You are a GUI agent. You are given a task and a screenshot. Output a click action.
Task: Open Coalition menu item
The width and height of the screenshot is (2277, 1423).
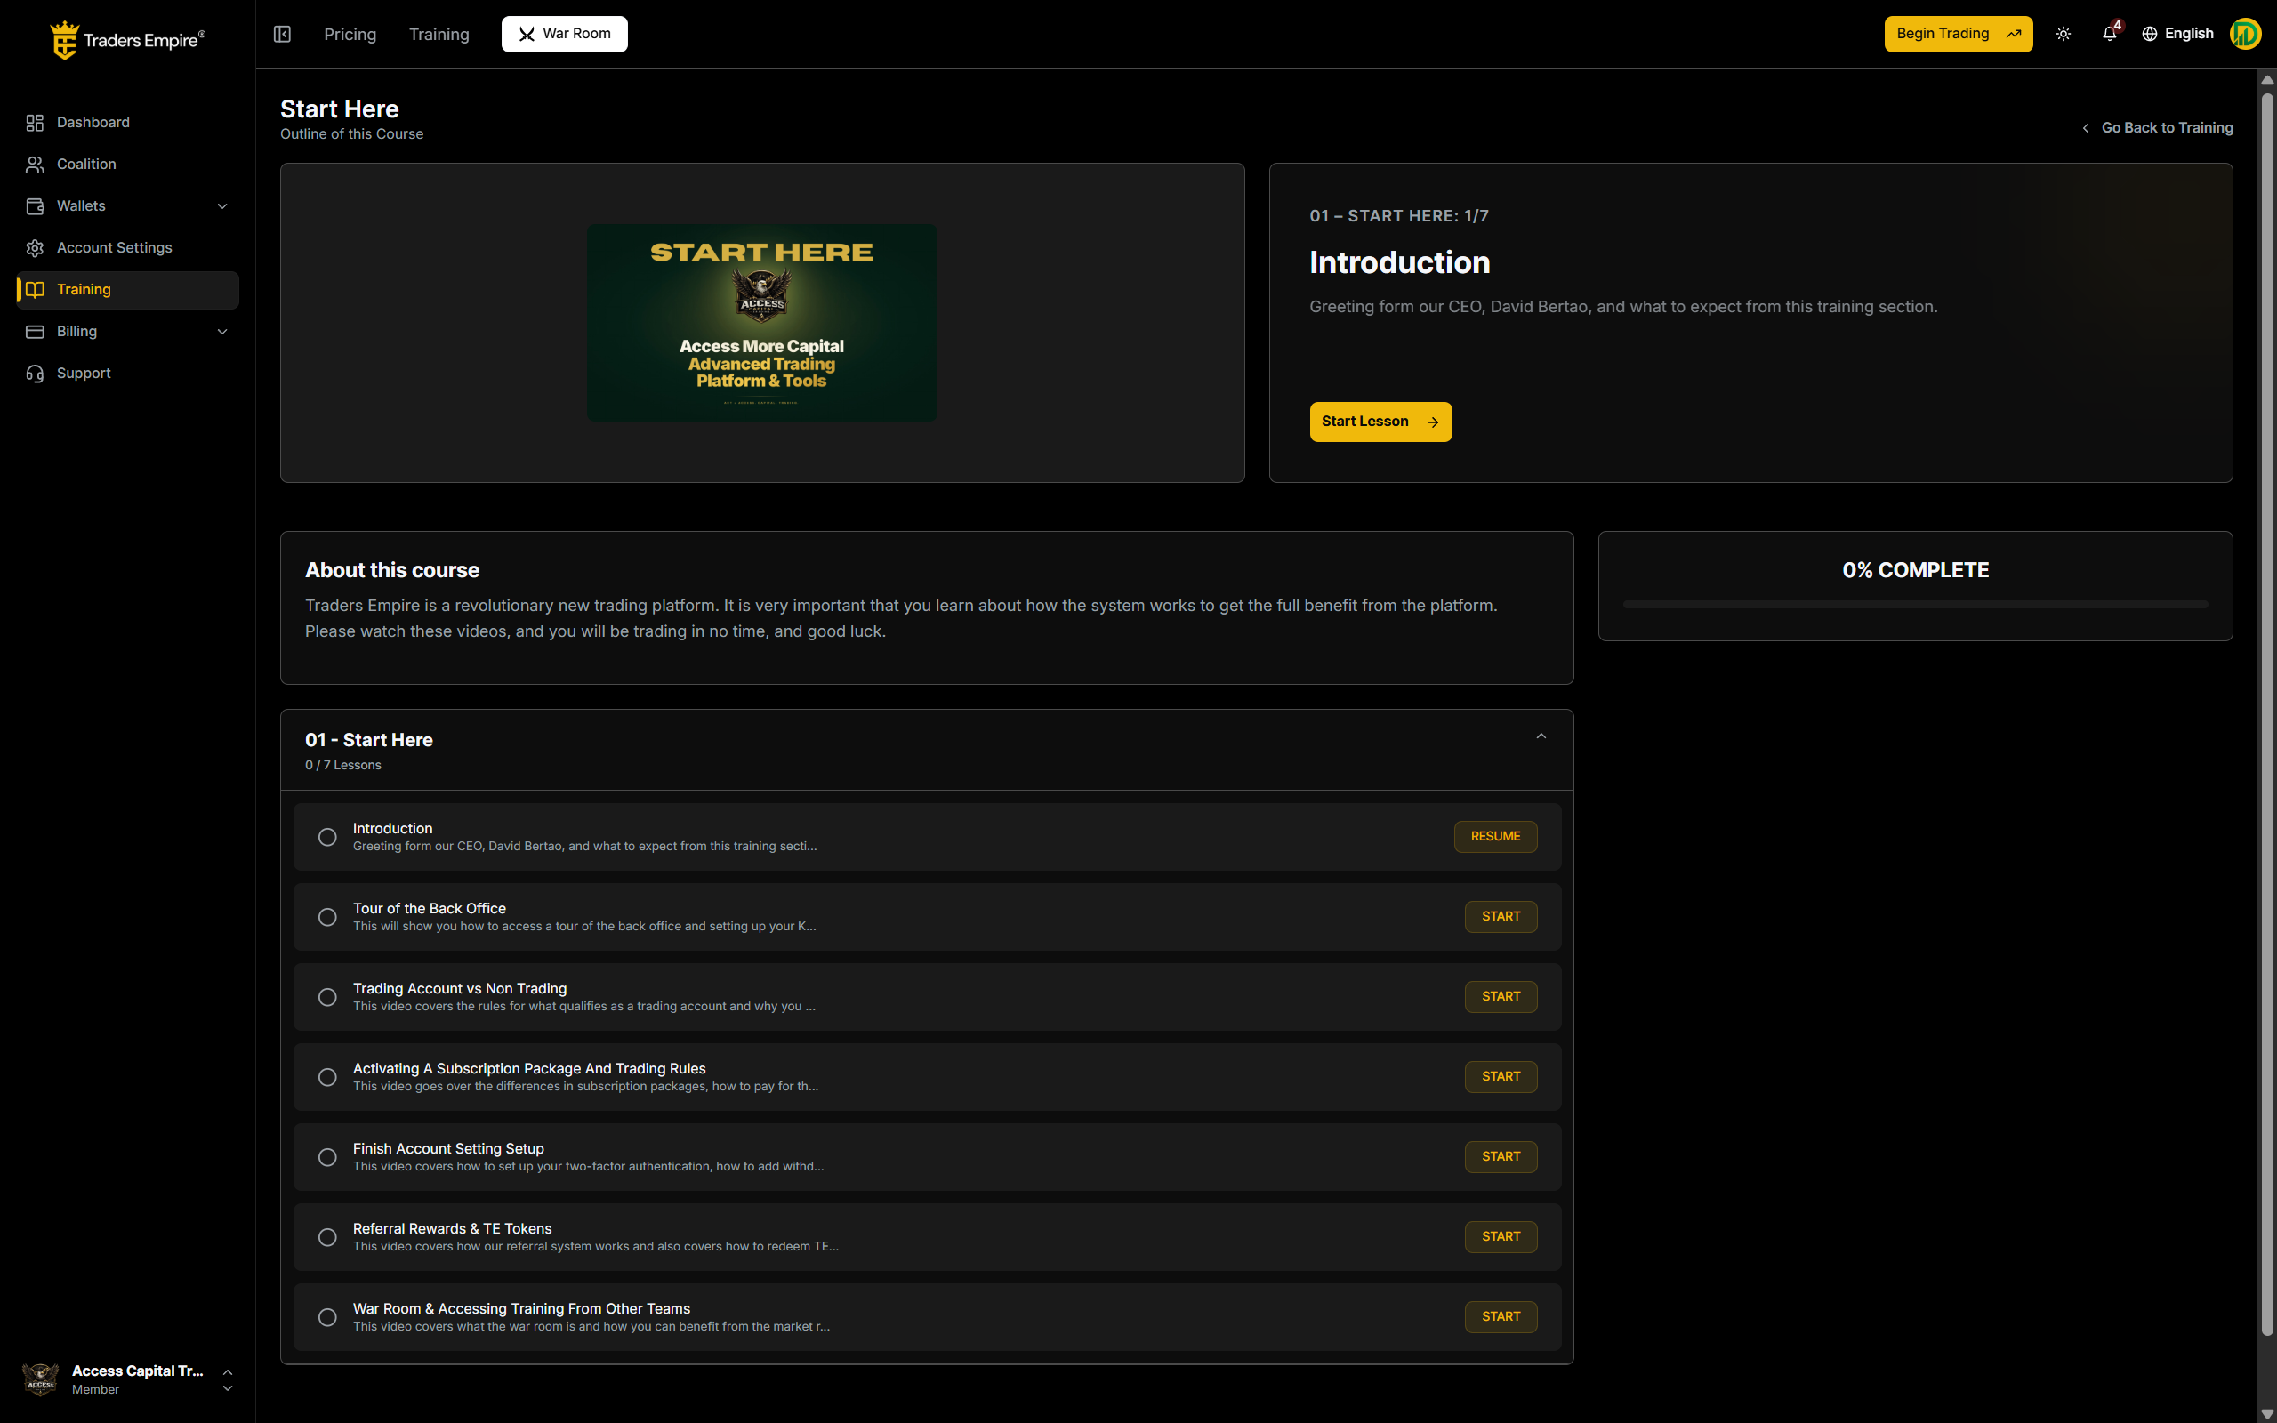click(x=128, y=164)
